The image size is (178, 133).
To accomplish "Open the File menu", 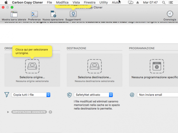I will [x=49, y=2].
